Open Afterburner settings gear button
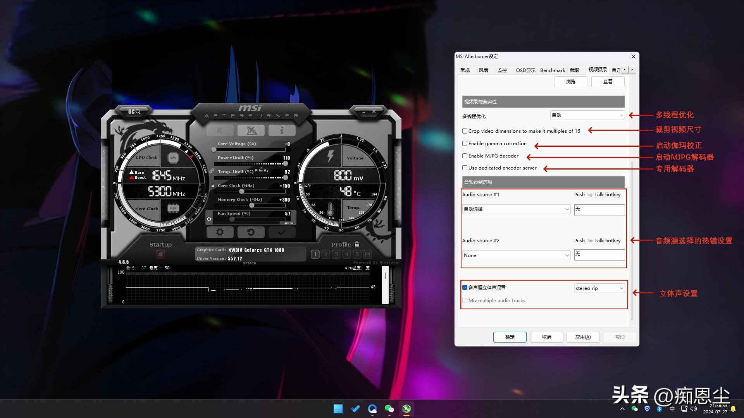Image resolution: width=744 pixels, height=418 pixels. tap(220, 232)
